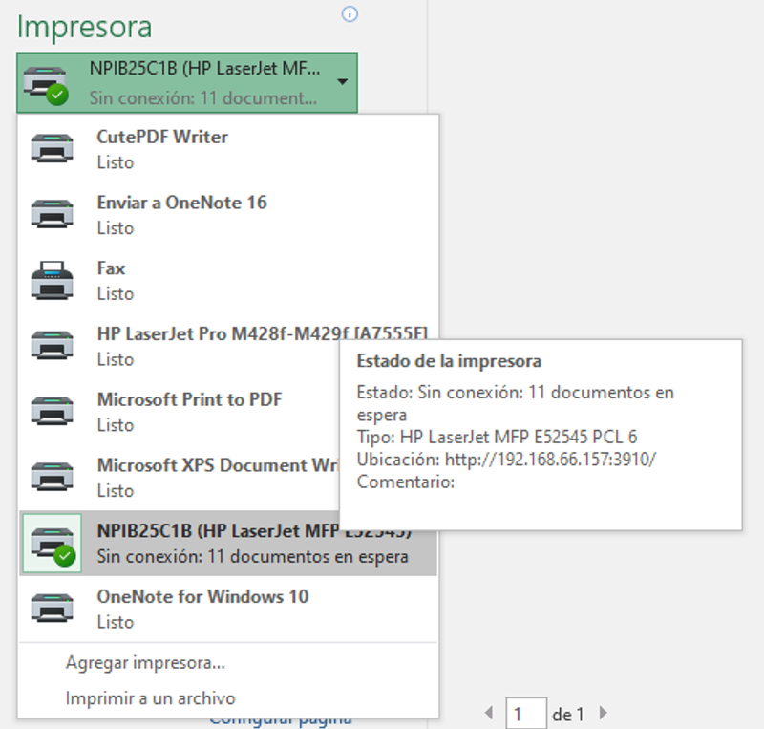The image size is (764, 729).
Task: Click the 'Comentario:' line in tooltip
Action: (405, 482)
